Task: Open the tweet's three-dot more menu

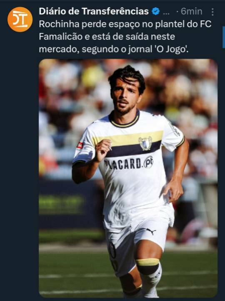Action: [212, 12]
